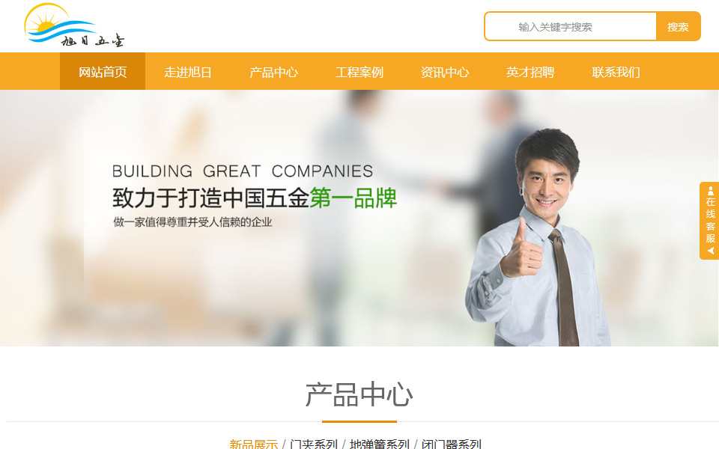This screenshot has width=719, height=449.
Task: Click the 旭日五金 calligraphy logo text
Action: click(x=93, y=40)
